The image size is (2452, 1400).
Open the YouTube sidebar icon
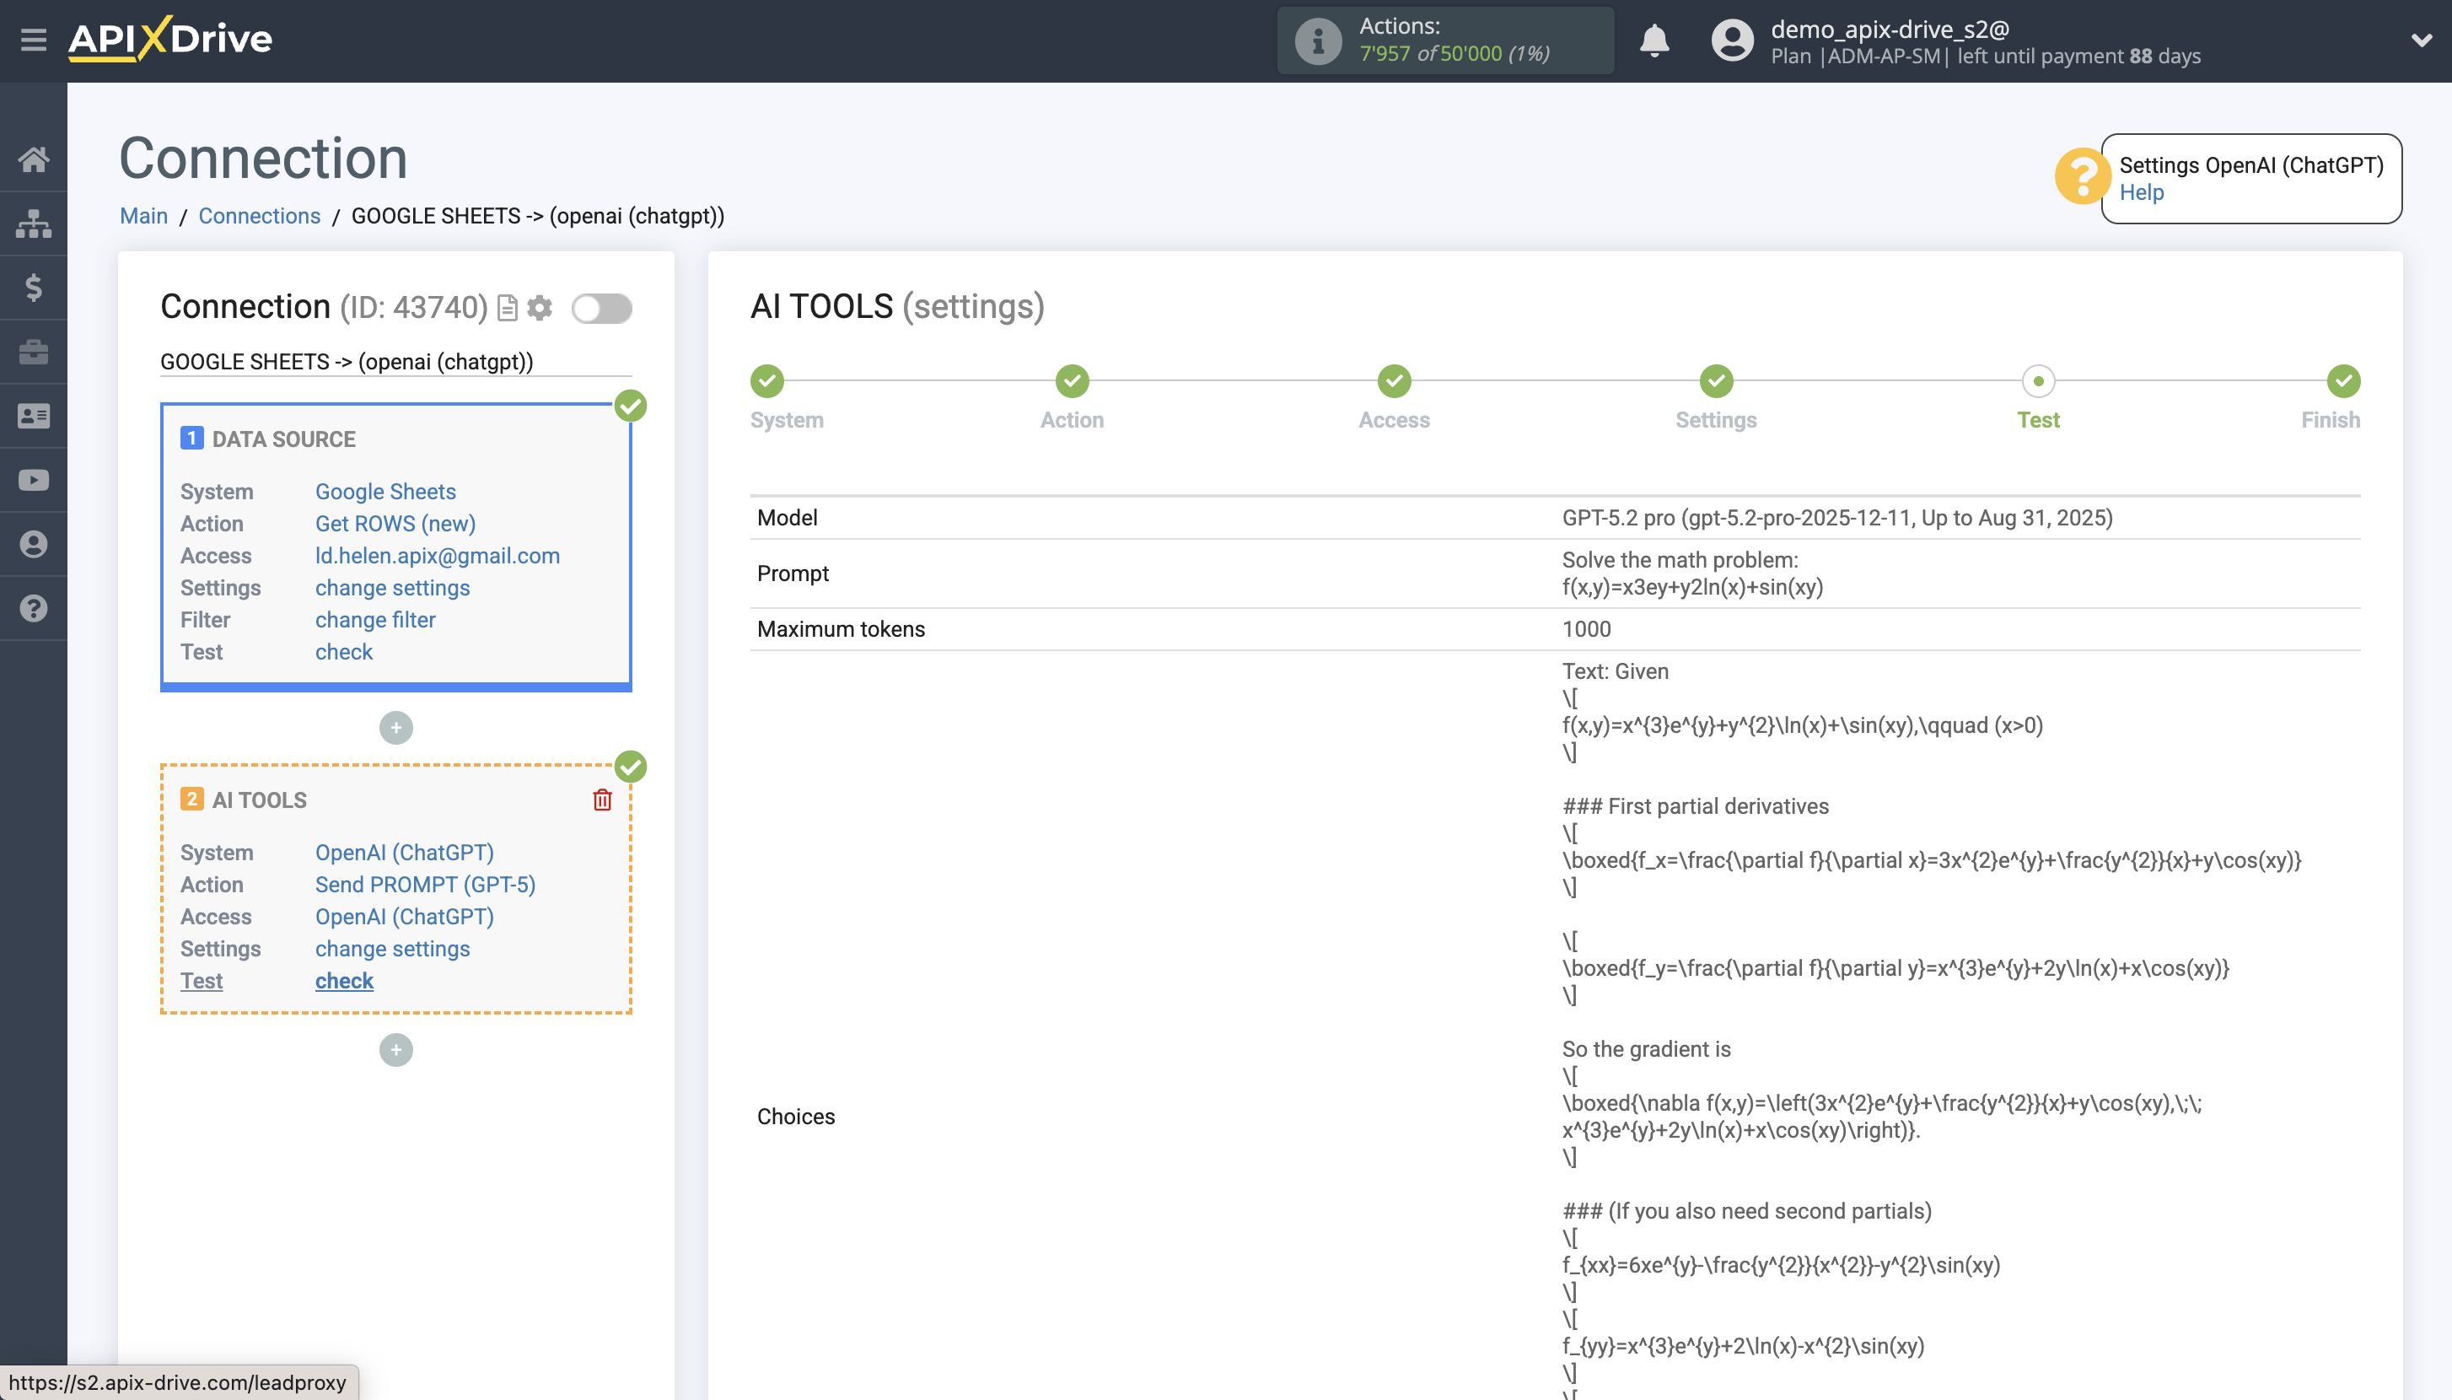coord(35,480)
